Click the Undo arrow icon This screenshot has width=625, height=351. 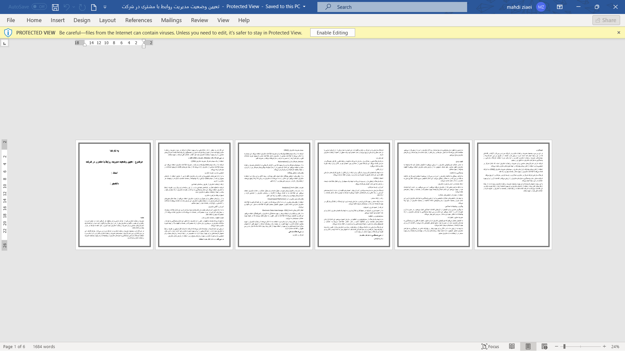pyautogui.click(x=67, y=7)
